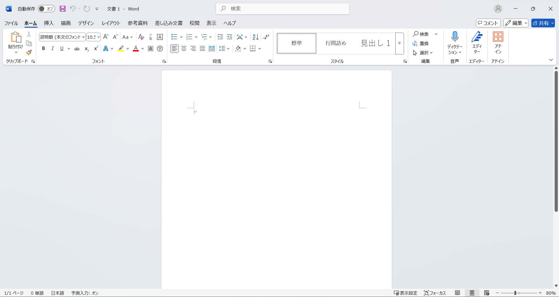Click the Undo arrow icon
This screenshot has width=559, height=297.
[73, 9]
